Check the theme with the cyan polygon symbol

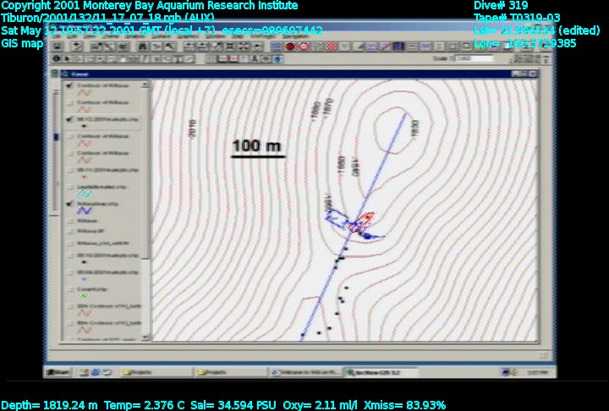70,187
